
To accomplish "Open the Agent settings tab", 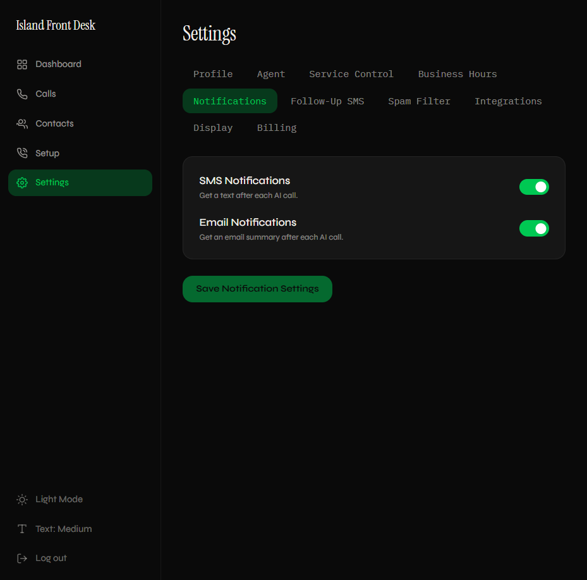I will click(x=270, y=74).
